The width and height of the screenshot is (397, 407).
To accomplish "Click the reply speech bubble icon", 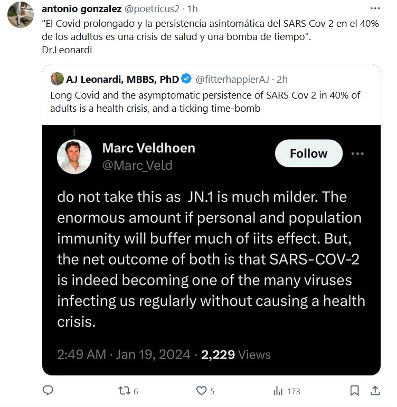I will coord(48,391).
